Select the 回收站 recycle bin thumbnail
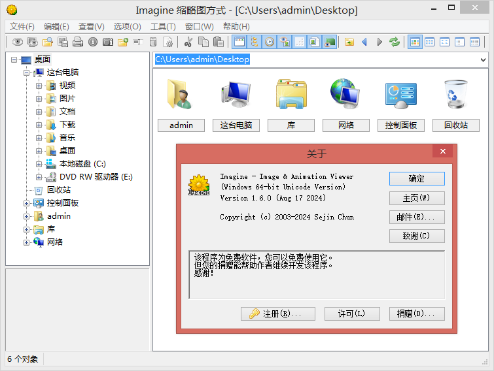The height and width of the screenshot is (371, 494). [456, 105]
